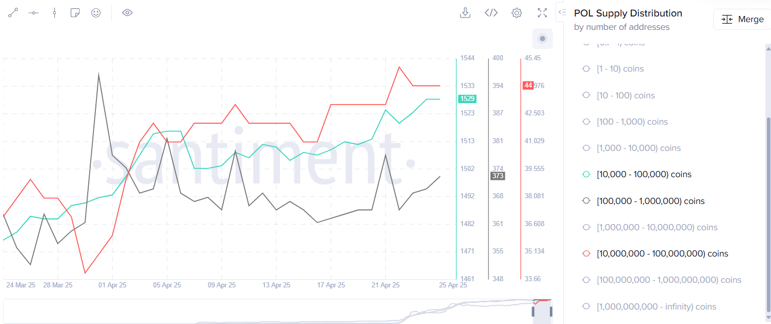This screenshot has height=324, width=771.
Task: Select the horizontal ray drawing tool
Action: click(34, 13)
